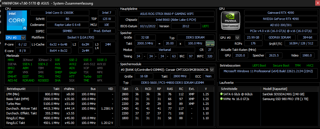
Task: Click the module size 16 GB field
Action: pyautogui.click(x=144, y=76)
